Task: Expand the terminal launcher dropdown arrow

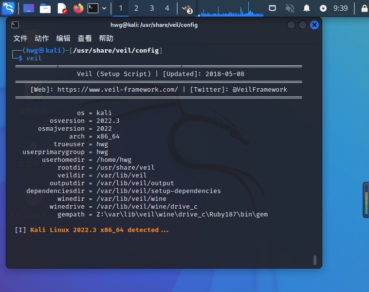Action: tap(104, 8)
